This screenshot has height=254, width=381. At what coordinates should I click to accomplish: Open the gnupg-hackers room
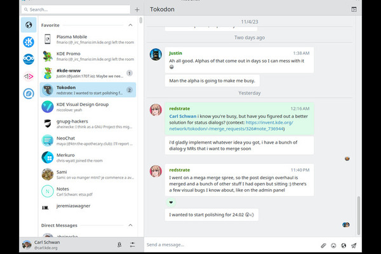click(88, 124)
